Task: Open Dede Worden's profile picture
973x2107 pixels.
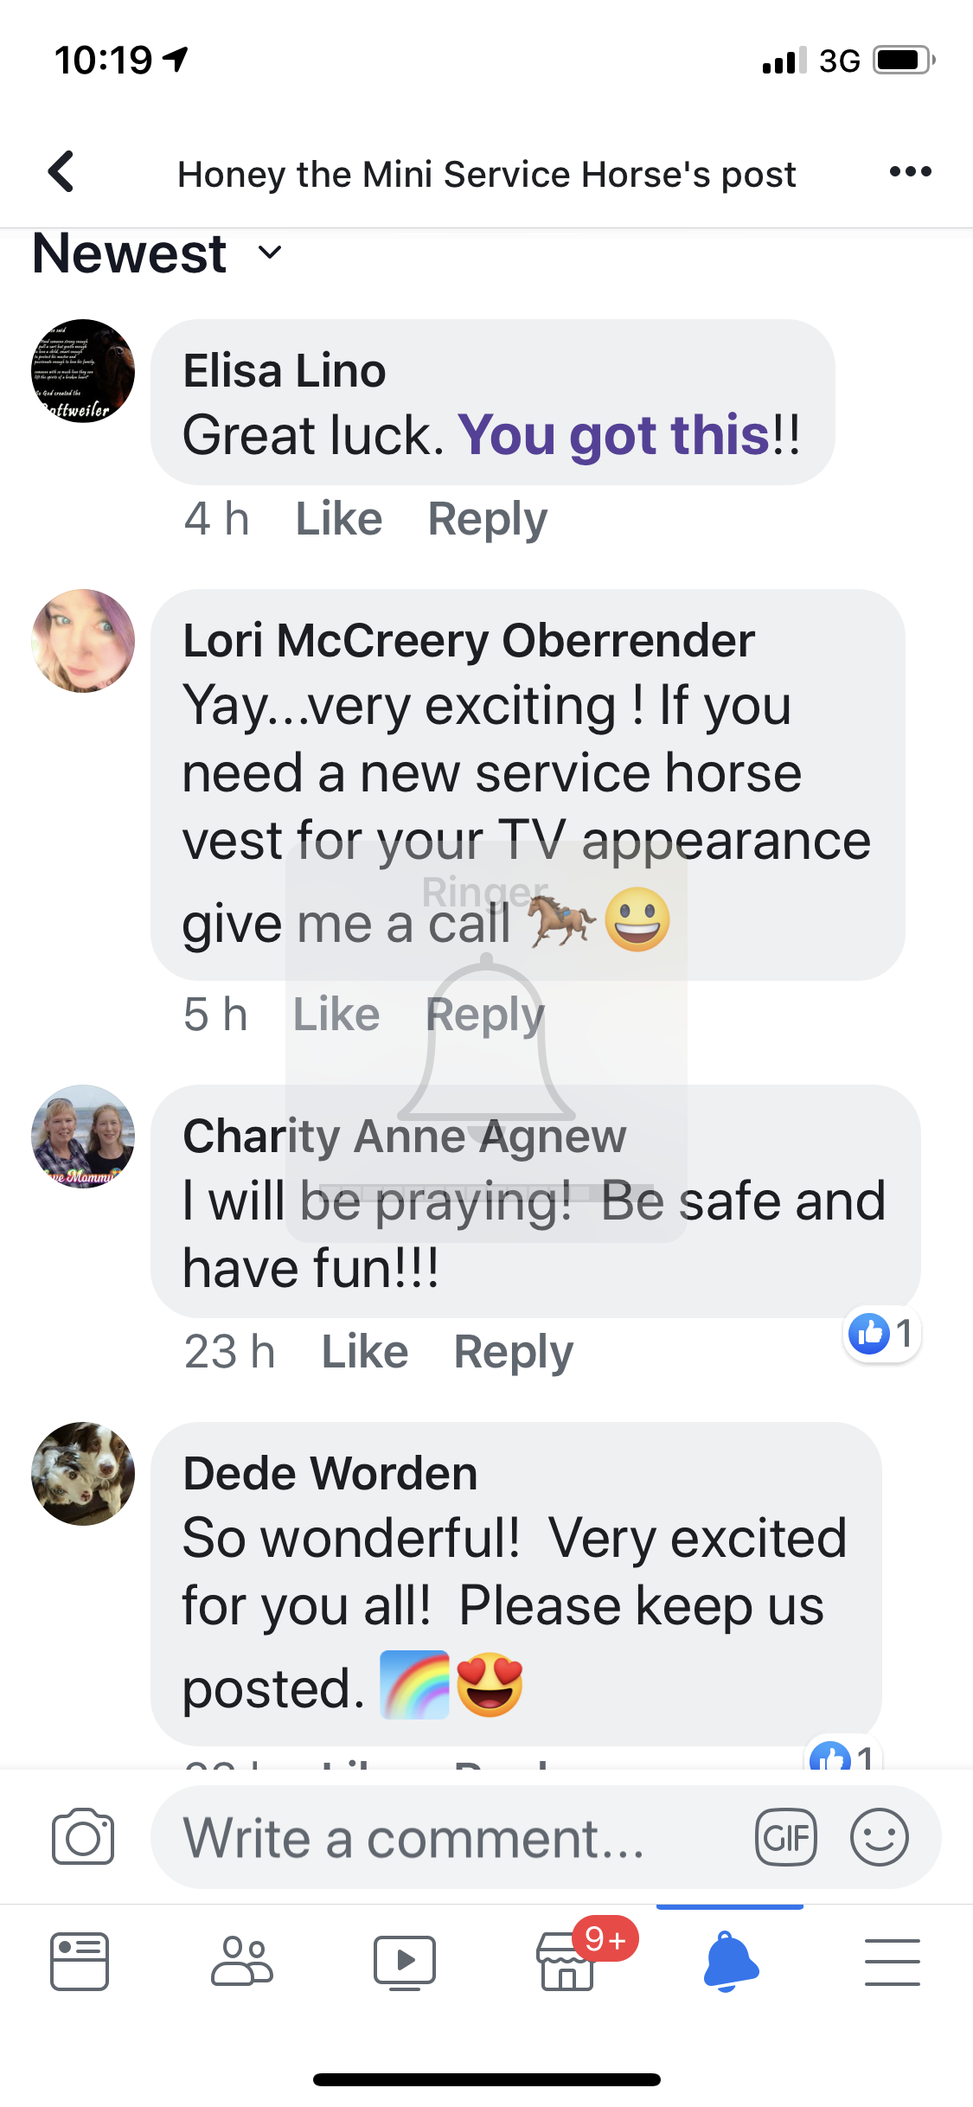Action: tap(83, 1473)
